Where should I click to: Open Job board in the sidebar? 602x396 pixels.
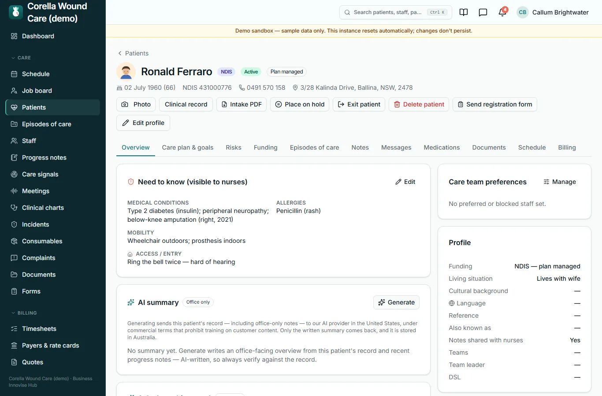tap(52, 91)
